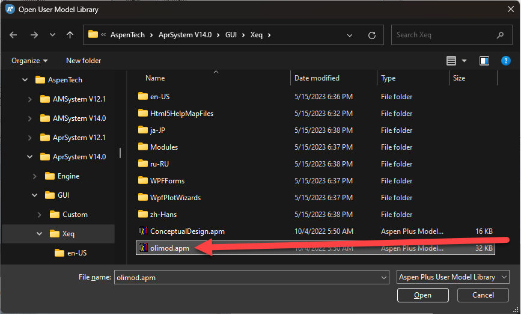Open the help button
The height and width of the screenshot is (315, 521).
click(506, 61)
